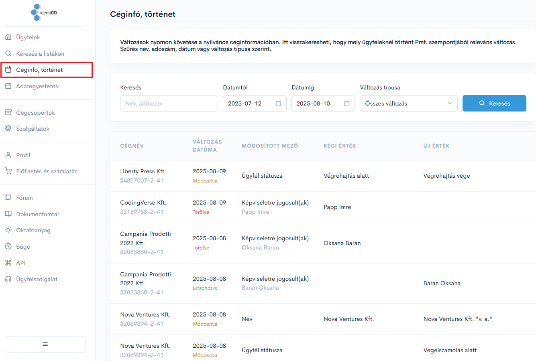
Task: Click the identiGO logo
Action: 45,12
